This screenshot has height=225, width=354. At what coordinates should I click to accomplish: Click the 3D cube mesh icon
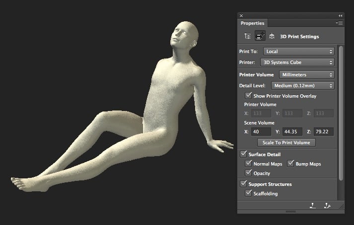click(272, 36)
